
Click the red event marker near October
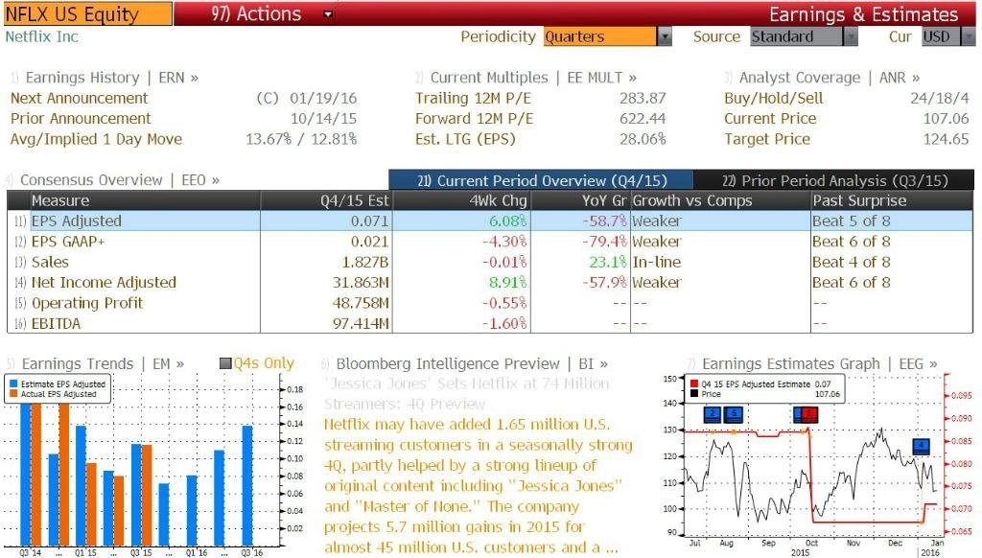[809, 414]
